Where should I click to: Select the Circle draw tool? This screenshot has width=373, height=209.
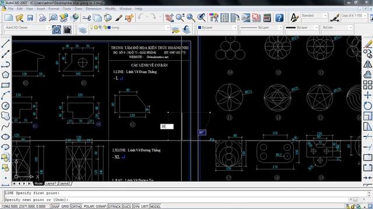pos(5,106)
